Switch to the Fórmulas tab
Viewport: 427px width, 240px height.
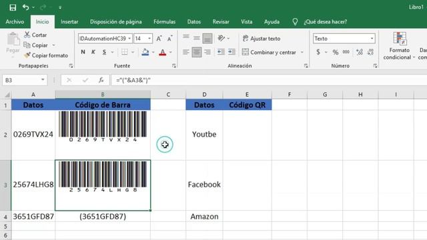tap(165, 22)
